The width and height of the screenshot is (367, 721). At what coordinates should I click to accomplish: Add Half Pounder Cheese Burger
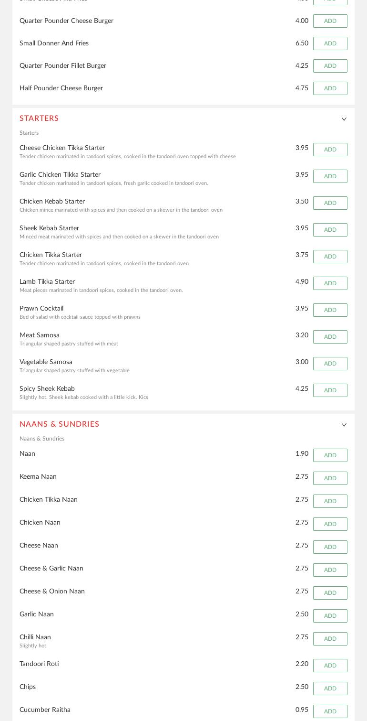(330, 88)
